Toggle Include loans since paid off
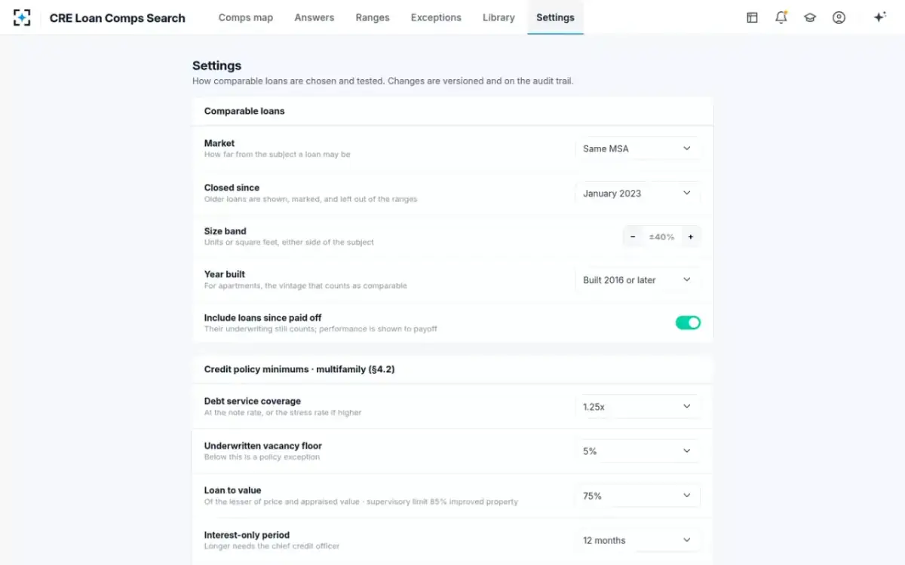Screen dimensions: 905x565 pos(688,322)
